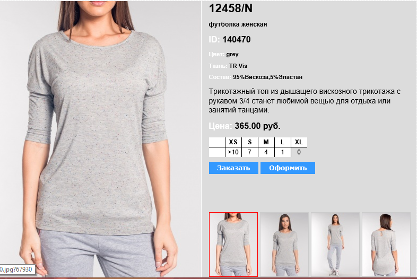417x279 pixels.
Task: Select the first front-view thumbnail
Action: [x=233, y=245]
